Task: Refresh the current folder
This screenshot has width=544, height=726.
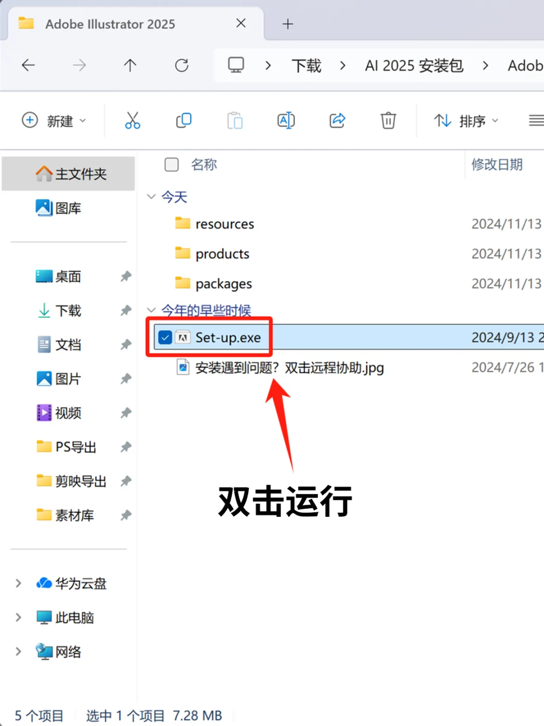Action: pyautogui.click(x=181, y=65)
